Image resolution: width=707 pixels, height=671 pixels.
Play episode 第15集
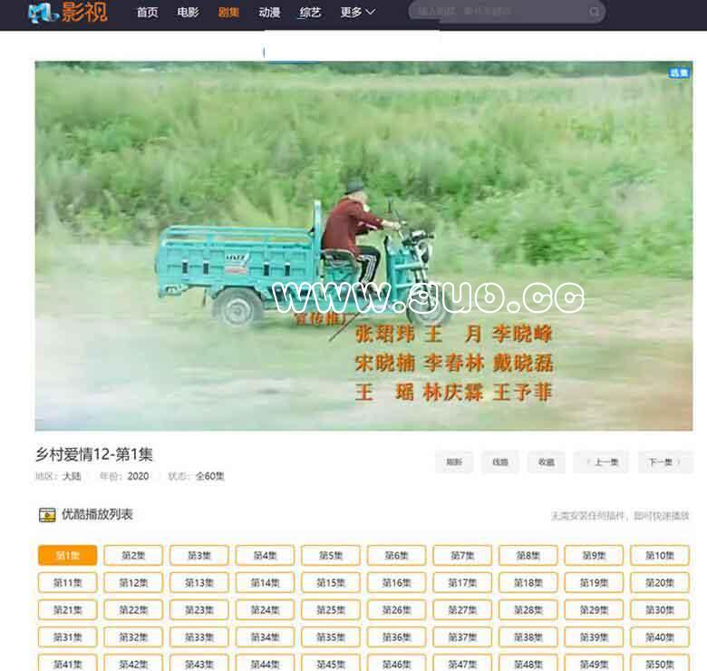coord(331,583)
